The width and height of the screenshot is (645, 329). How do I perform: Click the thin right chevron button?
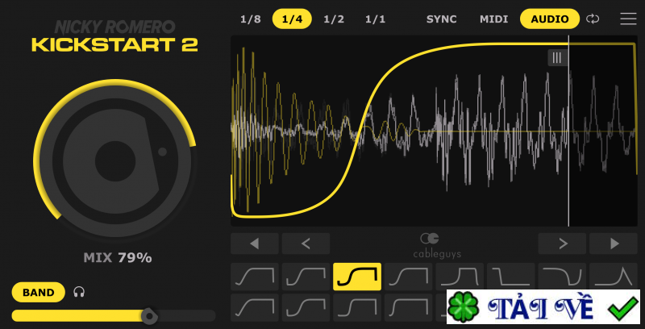click(x=562, y=244)
